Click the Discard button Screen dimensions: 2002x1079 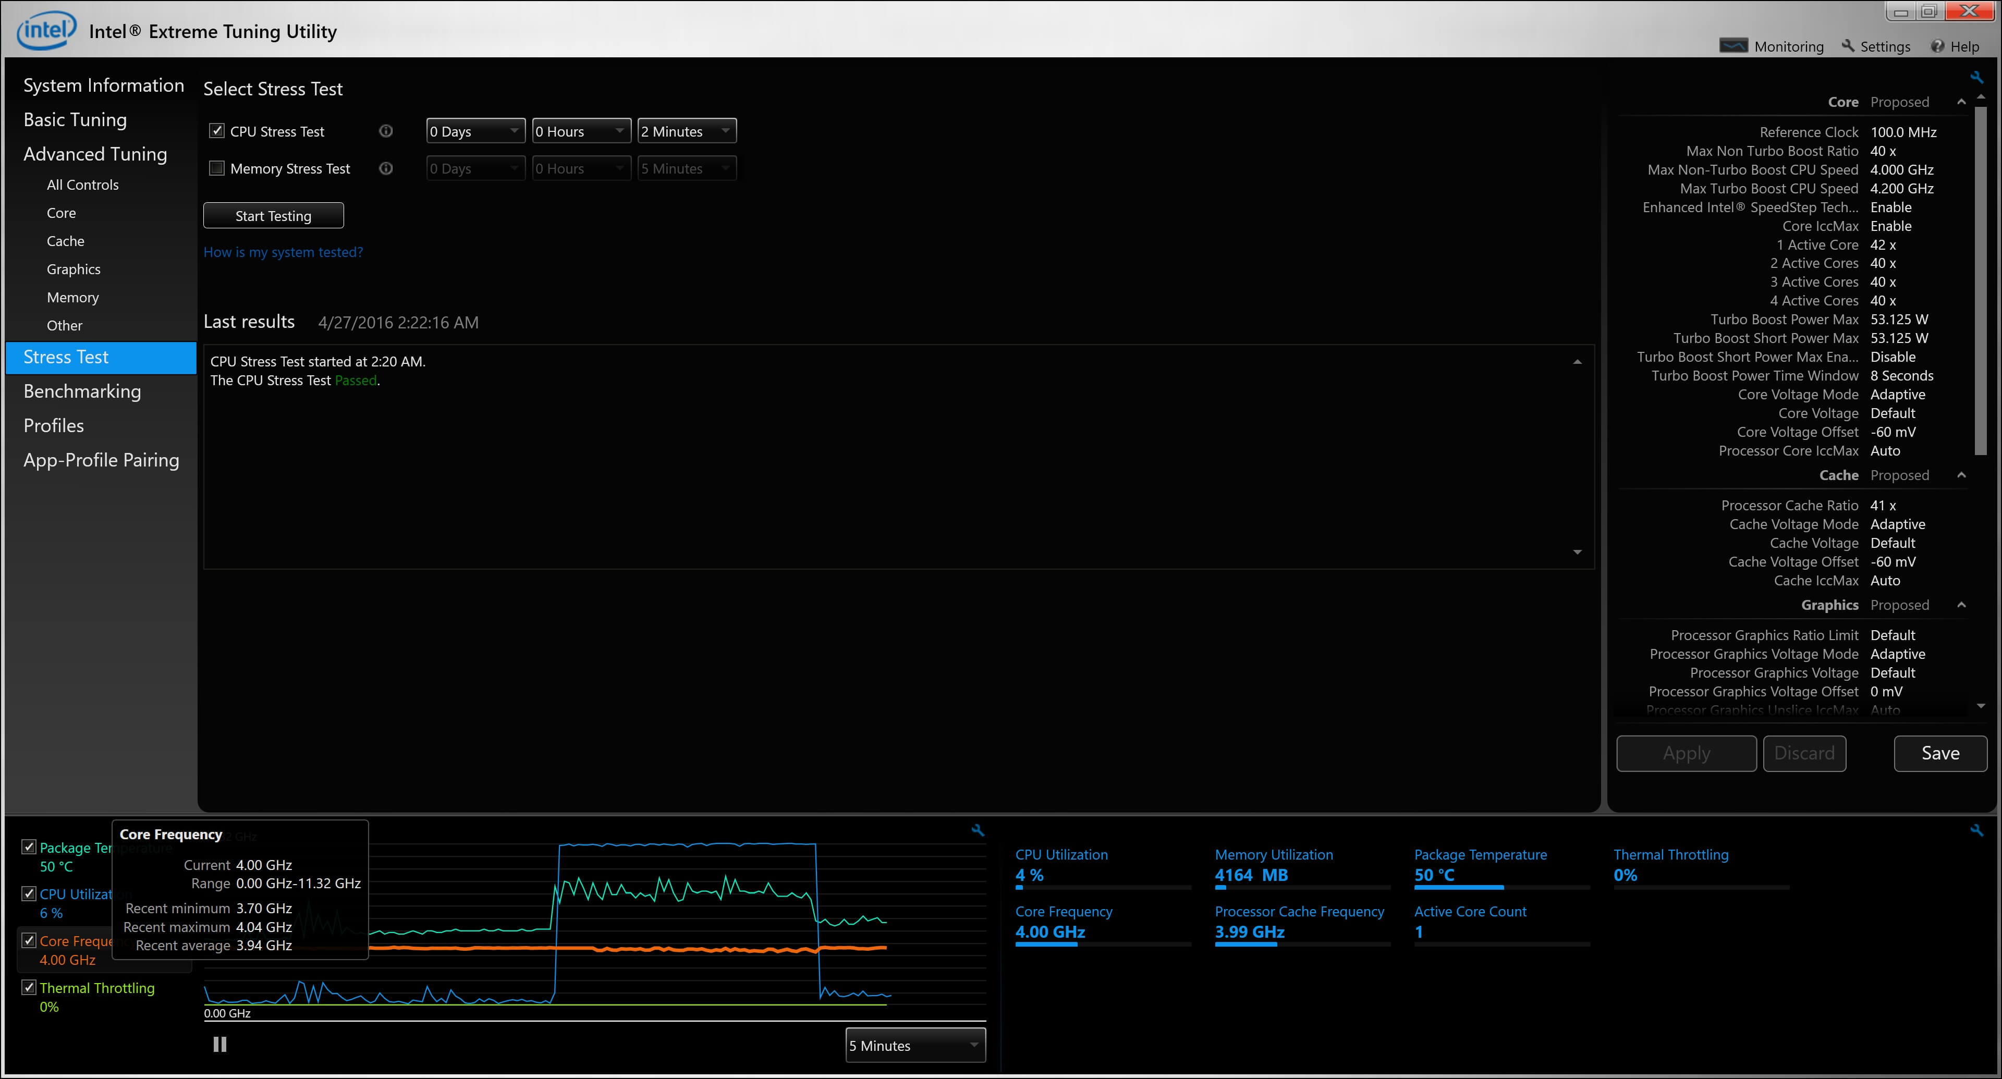pos(1804,753)
